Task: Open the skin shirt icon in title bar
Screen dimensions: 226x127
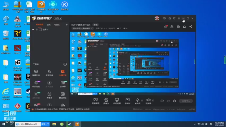Action: tap(174, 18)
